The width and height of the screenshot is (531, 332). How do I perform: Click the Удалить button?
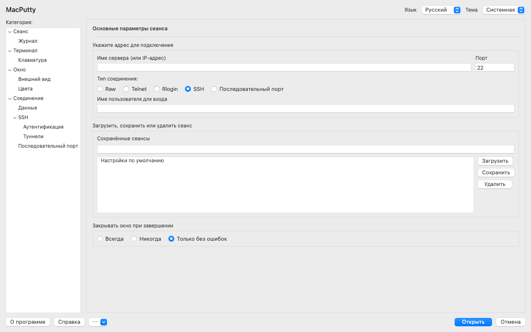click(x=495, y=184)
